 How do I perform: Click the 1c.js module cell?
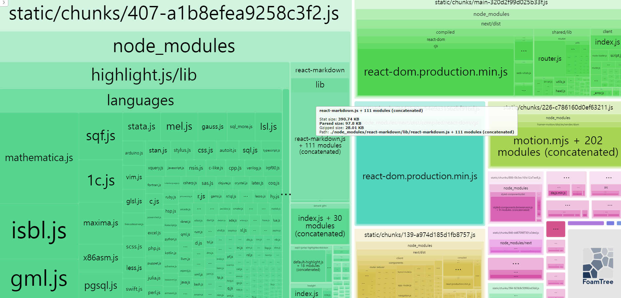(101, 181)
